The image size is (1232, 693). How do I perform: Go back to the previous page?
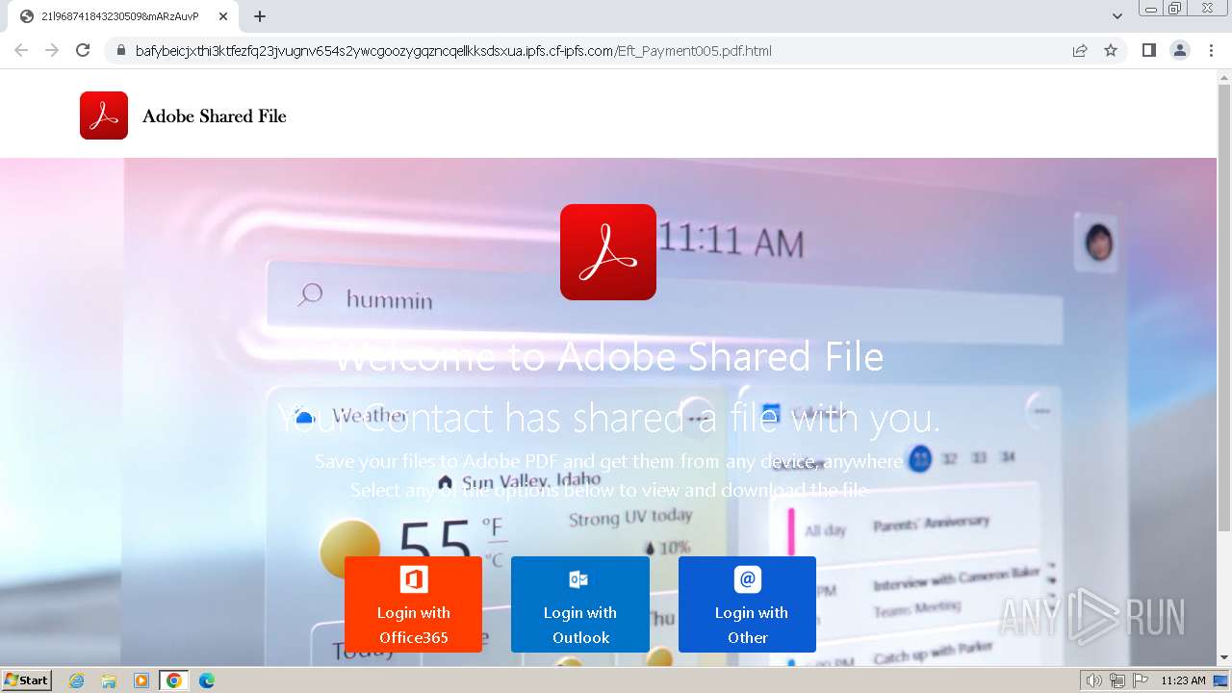21,51
